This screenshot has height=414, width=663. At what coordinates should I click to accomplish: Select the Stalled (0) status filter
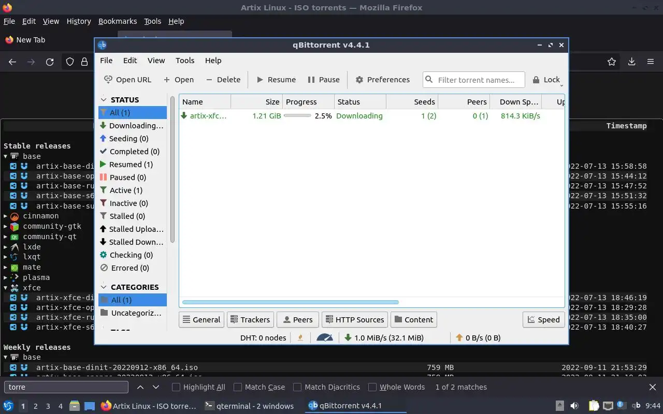pyautogui.click(x=133, y=216)
